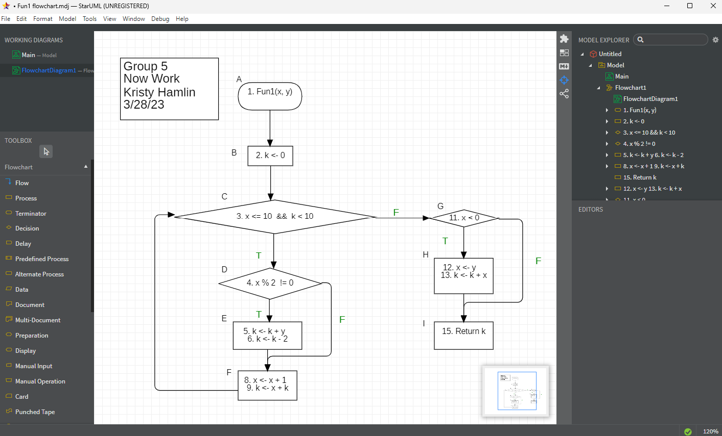Expand '3. x <= 10 && k < 10' node
The image size is (722, 436).
pyautogui.click(x=607, y=133)
